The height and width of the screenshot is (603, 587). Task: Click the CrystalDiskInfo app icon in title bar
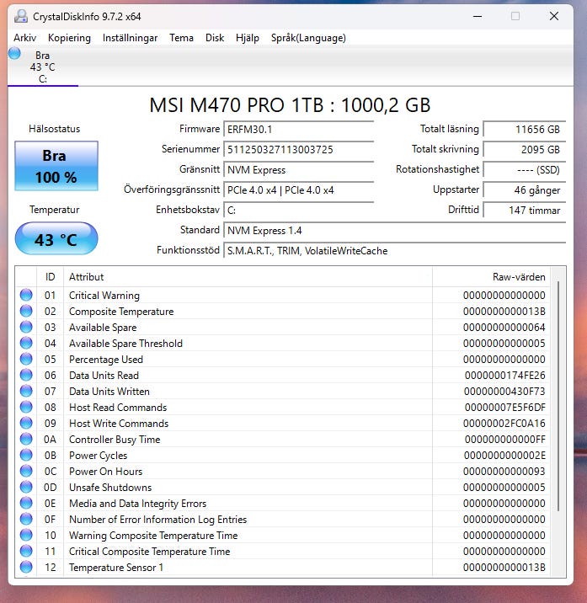[21, 16]
